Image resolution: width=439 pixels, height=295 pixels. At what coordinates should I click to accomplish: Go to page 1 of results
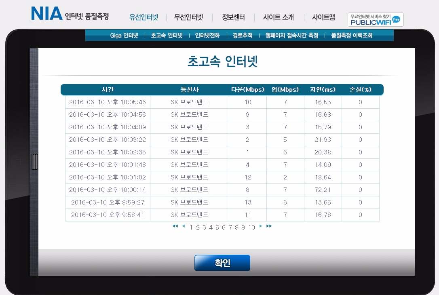pyautogui.click(x=191, y=227)
